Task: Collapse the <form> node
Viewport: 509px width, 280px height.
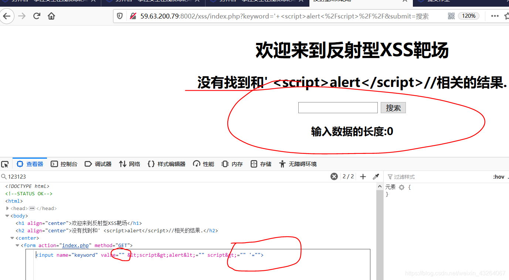Action: coord(17,245)
